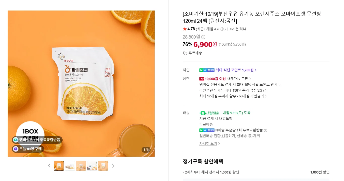Open the 429건 리뷰 link
The image size is (344, 181).
tap(238, 29)
